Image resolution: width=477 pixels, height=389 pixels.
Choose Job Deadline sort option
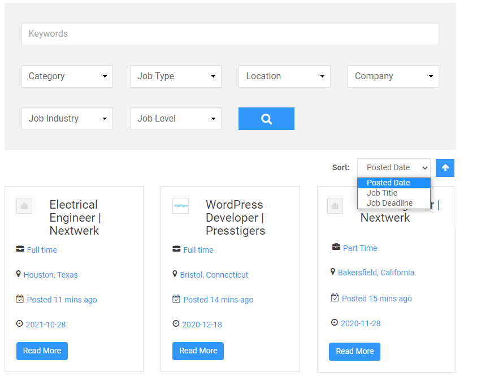(389, 203)
